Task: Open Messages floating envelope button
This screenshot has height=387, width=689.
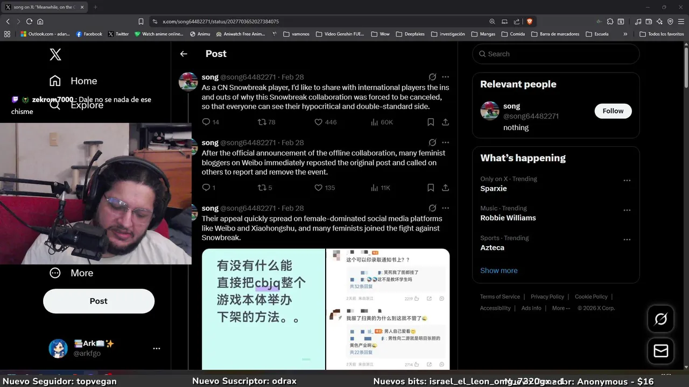Action: click(660, 350)
